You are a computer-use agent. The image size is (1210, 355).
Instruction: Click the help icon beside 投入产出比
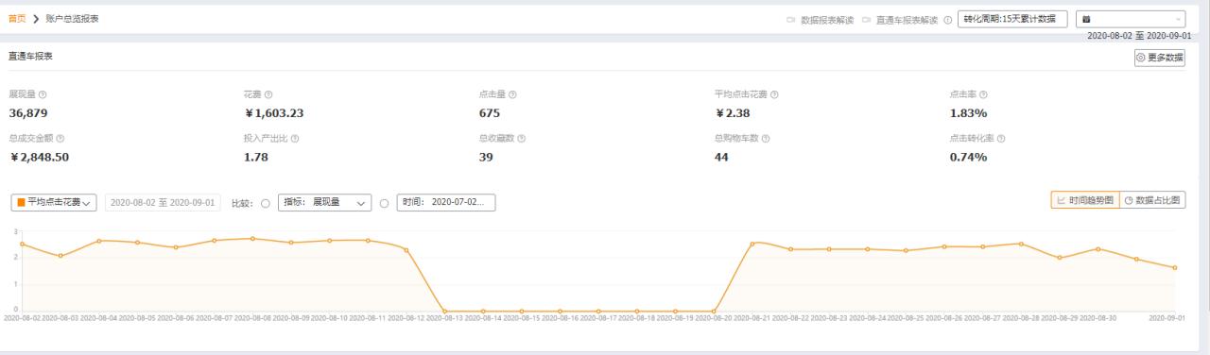coord(295,139)
